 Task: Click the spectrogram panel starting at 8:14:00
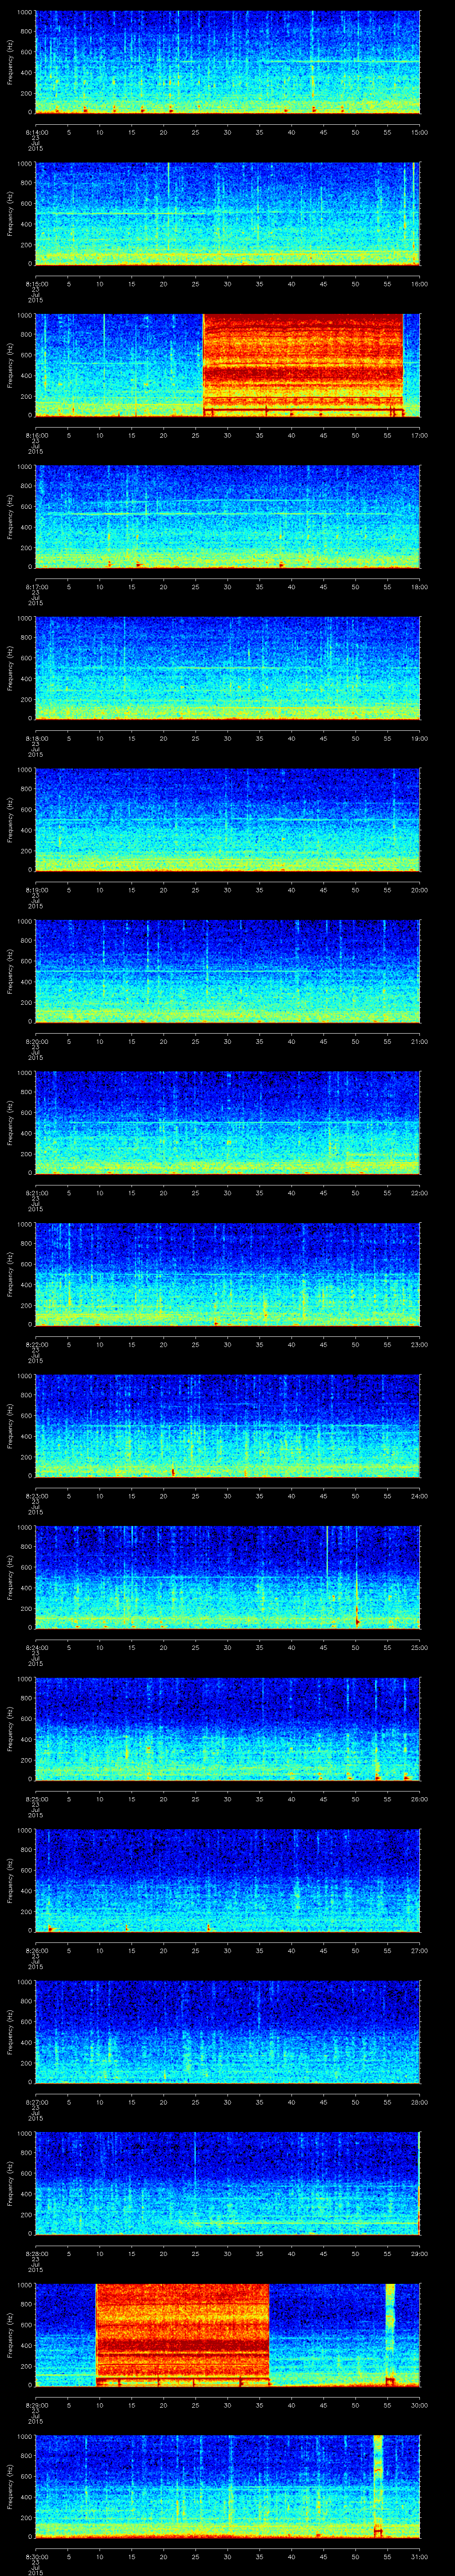pyautogui.click(x=227, y=62)
